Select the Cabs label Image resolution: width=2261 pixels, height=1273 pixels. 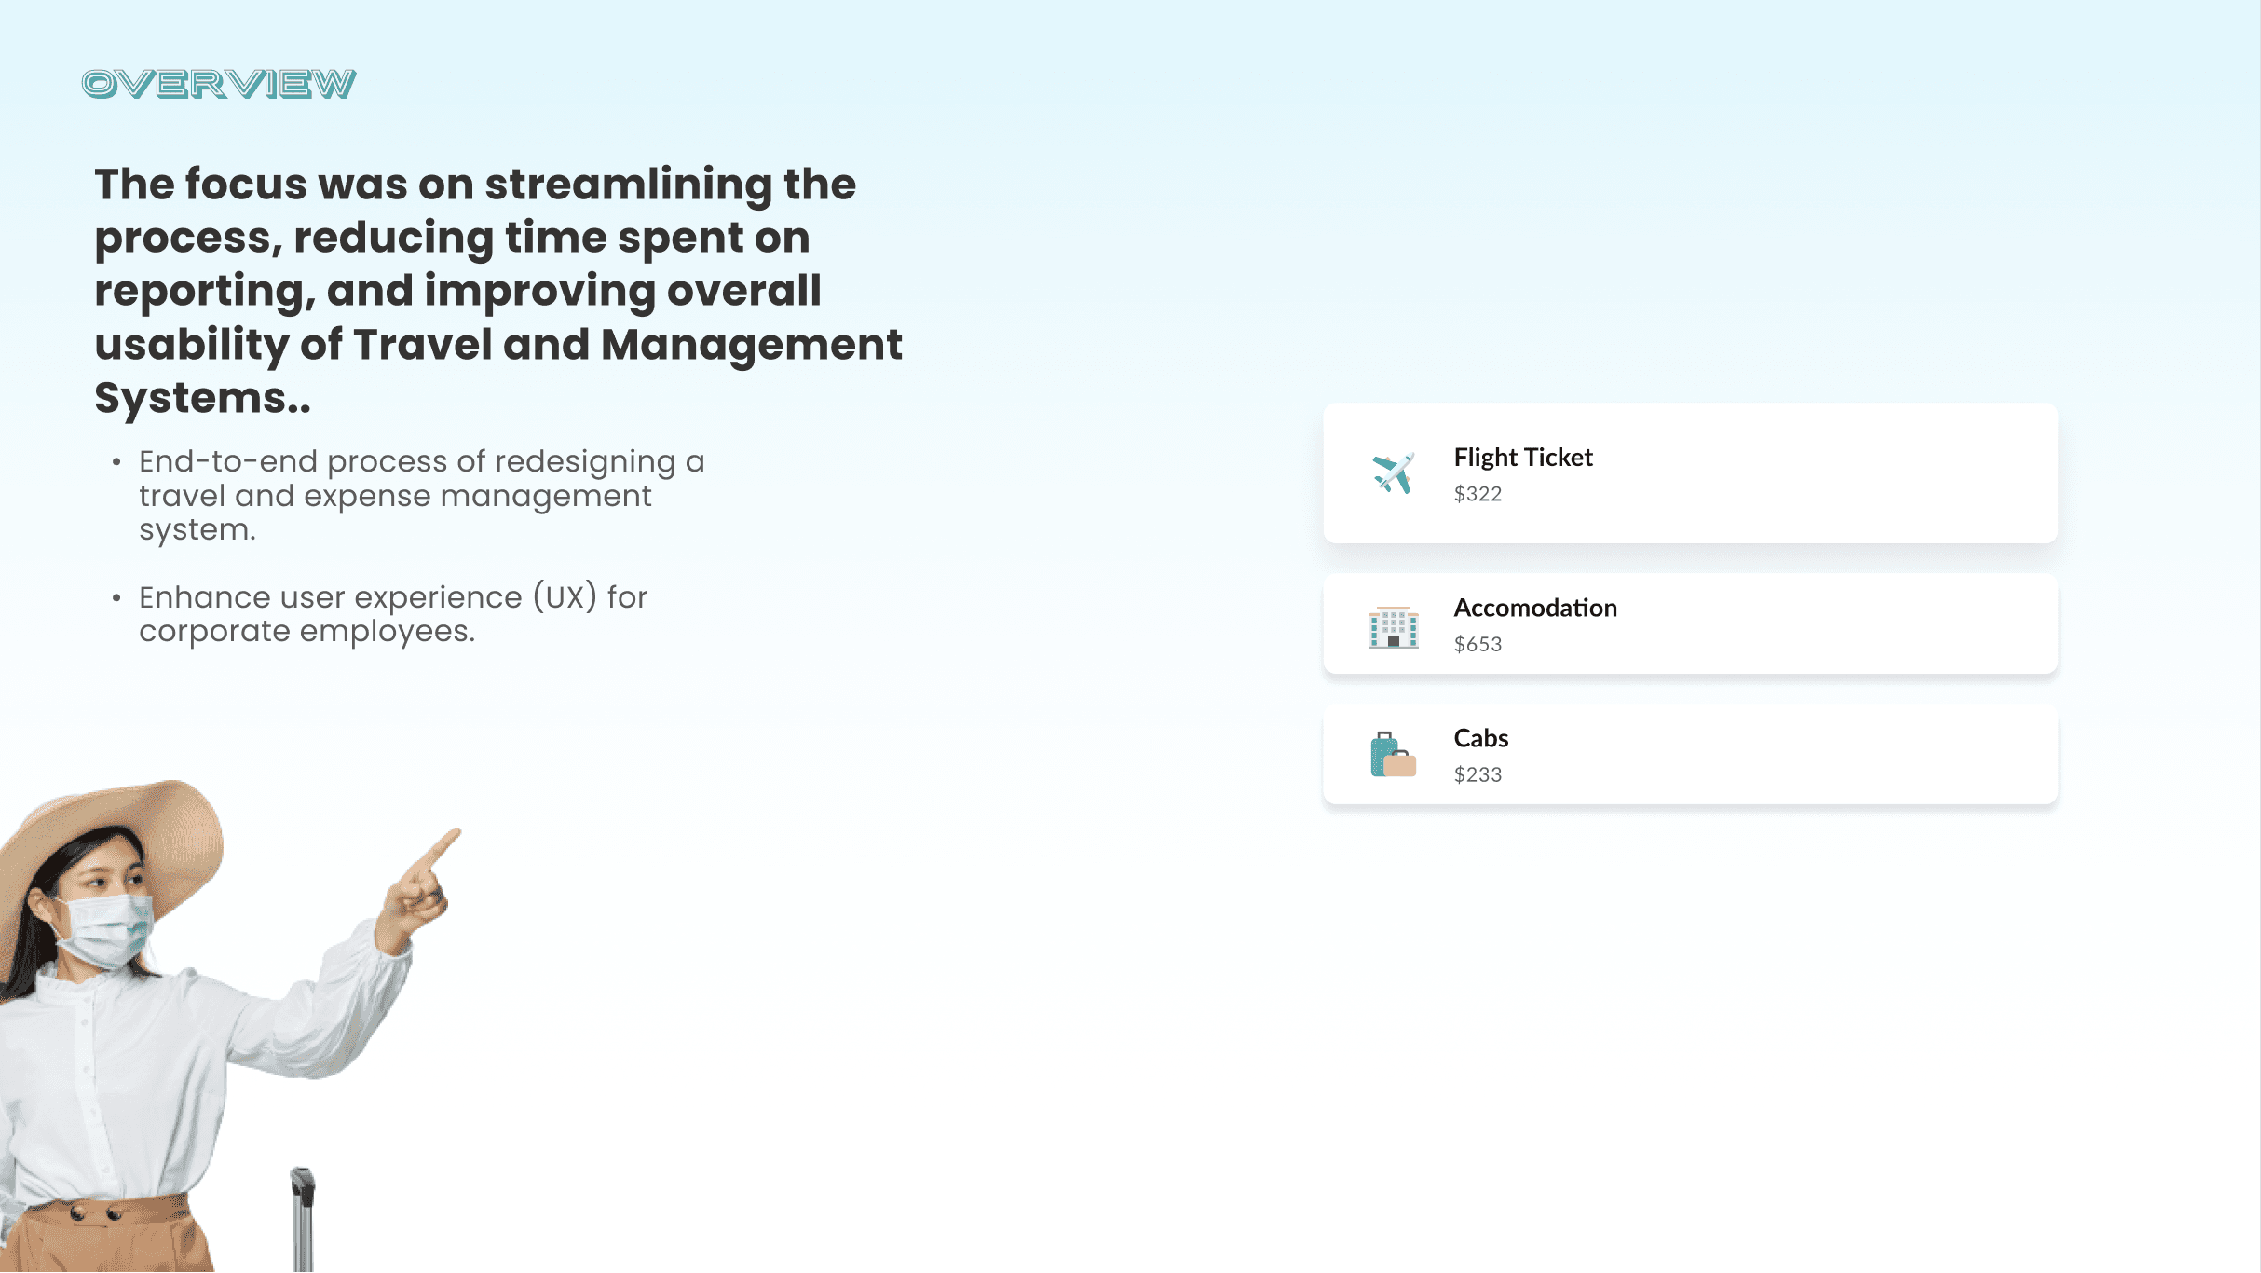1480,738
